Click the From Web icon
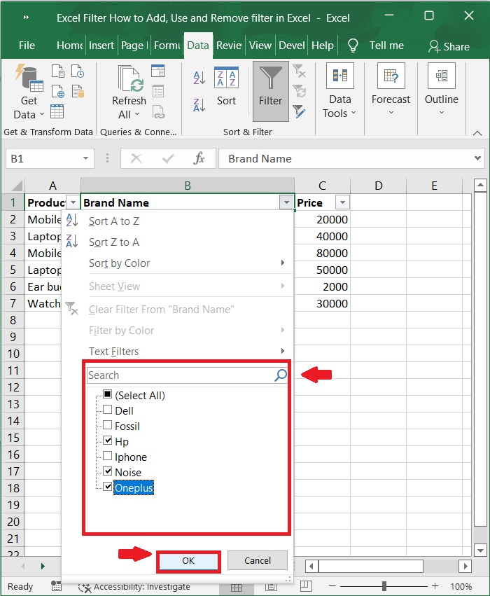Screen dimensions: 490x596 click(x=57, y=91)
